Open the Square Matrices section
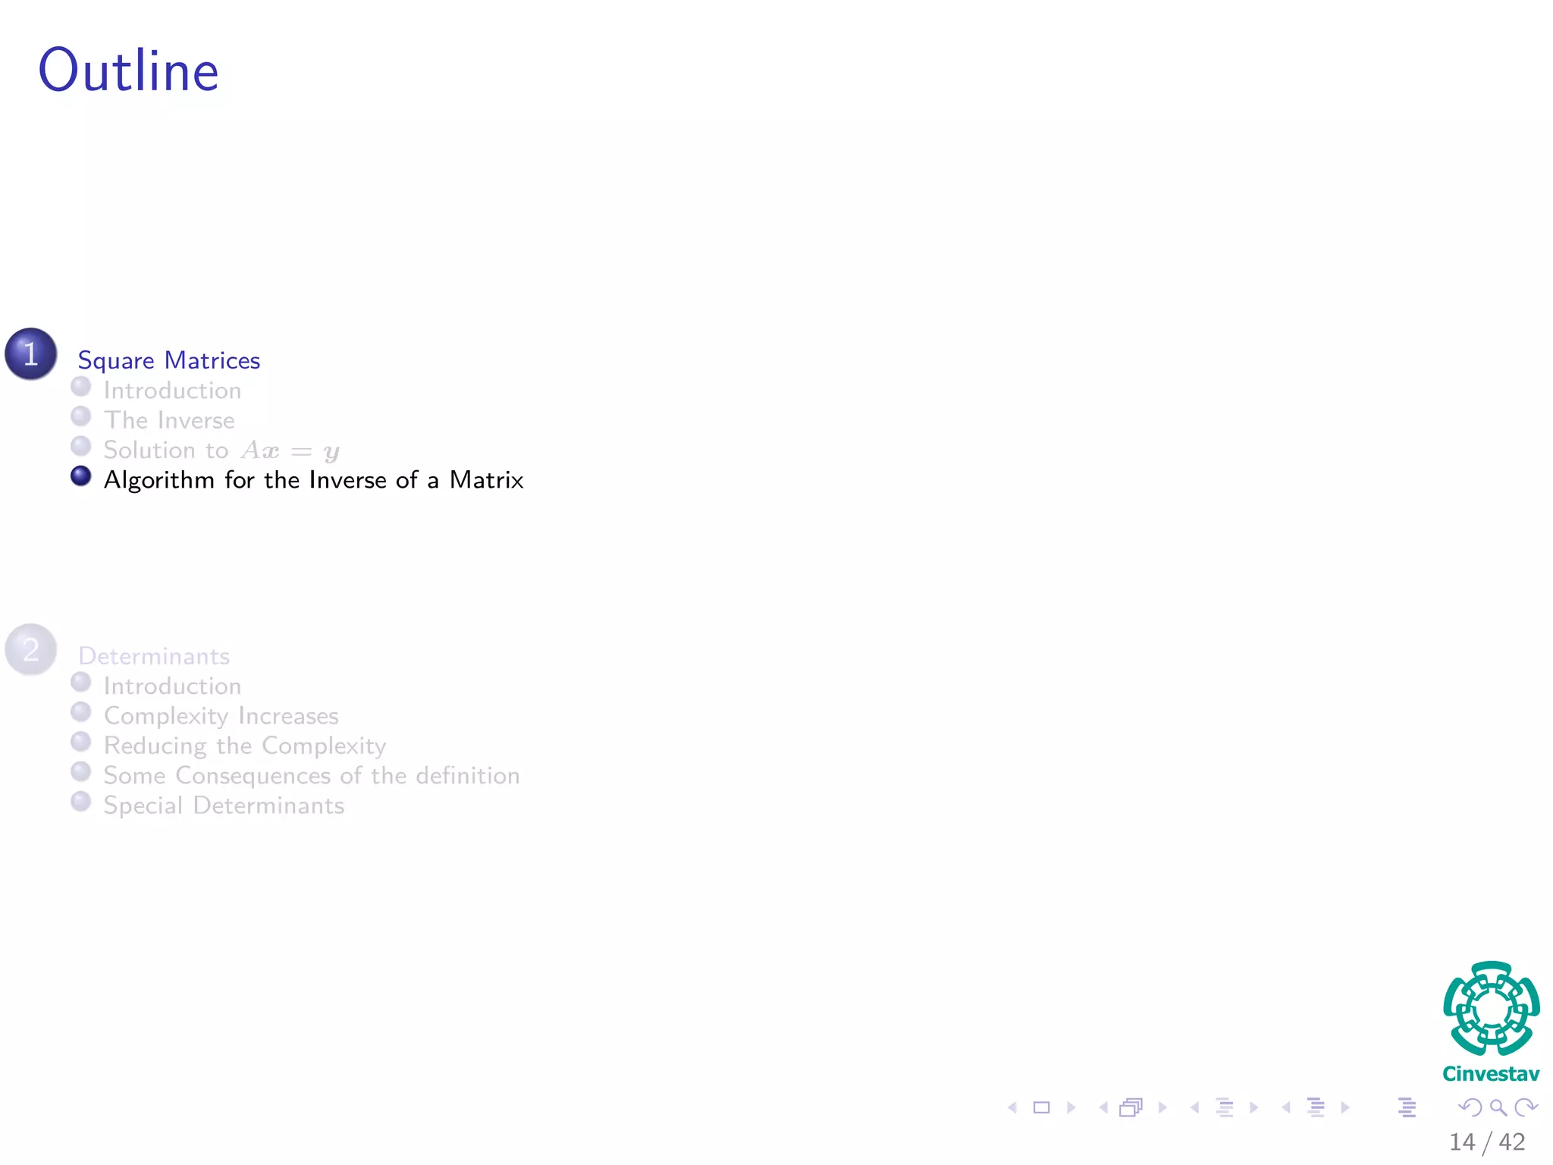This screenshot has width=1553, height=1165. [x=168, y=360]
